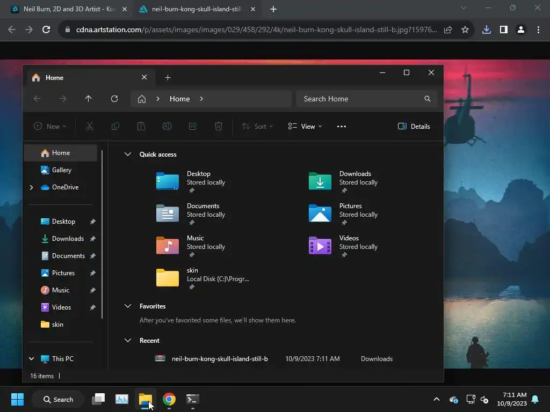Collapse the Quick access section

128,154
